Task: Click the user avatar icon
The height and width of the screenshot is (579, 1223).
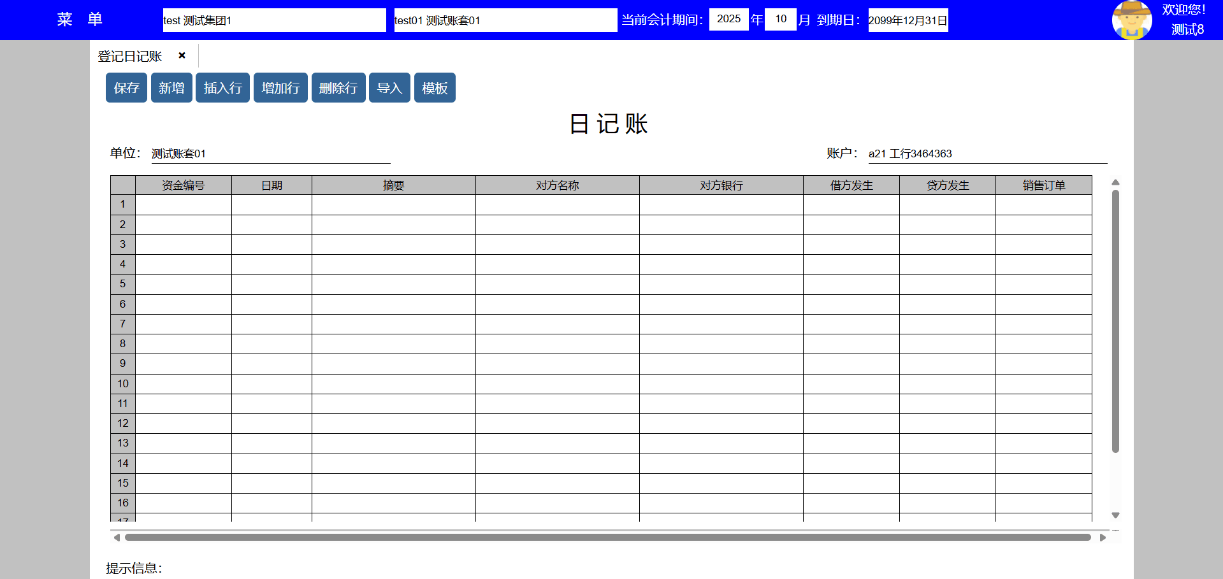Action: point(1131,20)
